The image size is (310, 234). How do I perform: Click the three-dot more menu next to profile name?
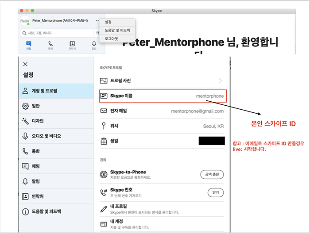[97, 20]
